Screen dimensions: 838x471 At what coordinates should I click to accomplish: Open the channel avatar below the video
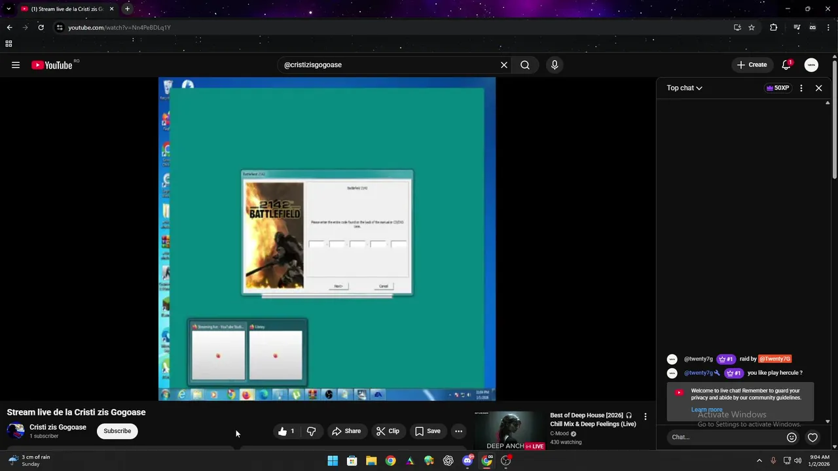(x=16, y=431)
